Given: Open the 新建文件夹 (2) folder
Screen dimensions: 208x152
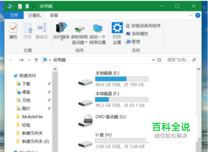Looking at the screenshot, I should pyautogui.click(x=33, y=141).
